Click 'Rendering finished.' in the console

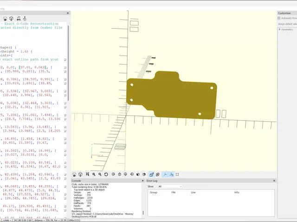(81, 211)
